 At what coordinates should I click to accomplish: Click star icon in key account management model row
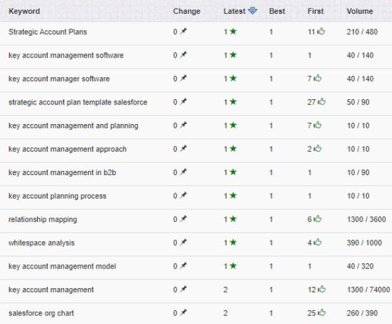[x=233, y=266]
